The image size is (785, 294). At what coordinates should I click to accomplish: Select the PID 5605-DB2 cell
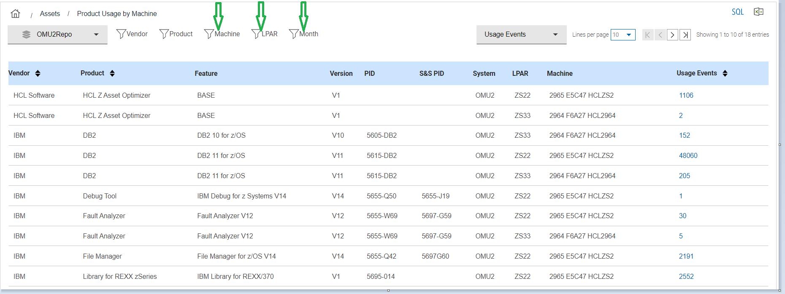[382, 135]
